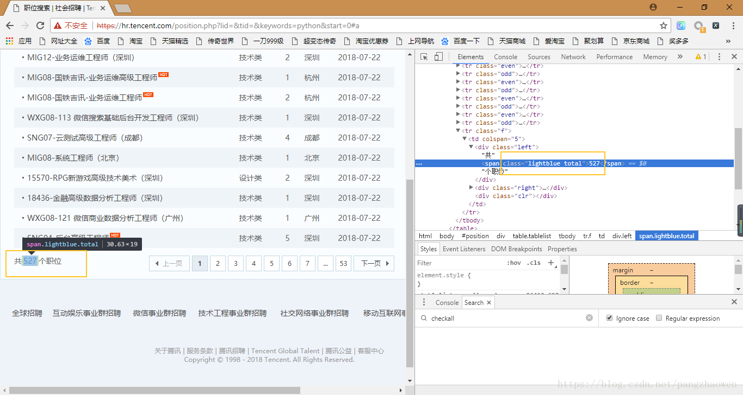The width and height of the screenshot is (743, 395).
Task: Clear the checkall search field
Action: click(x=589, y=318)
